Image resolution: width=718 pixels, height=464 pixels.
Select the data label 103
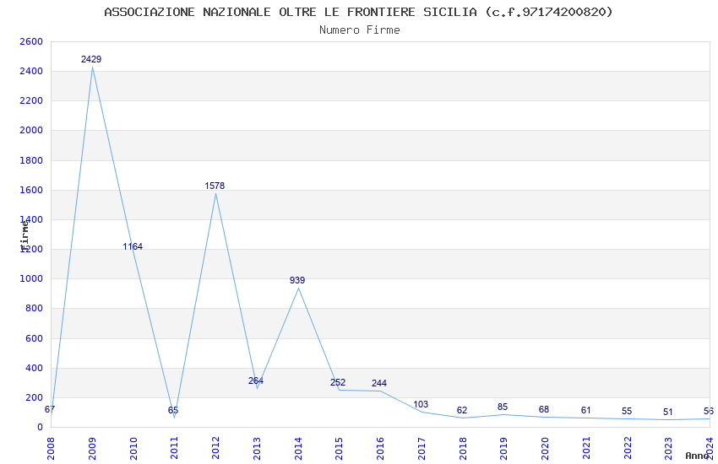pyautogui.click(x=421, y=404)
